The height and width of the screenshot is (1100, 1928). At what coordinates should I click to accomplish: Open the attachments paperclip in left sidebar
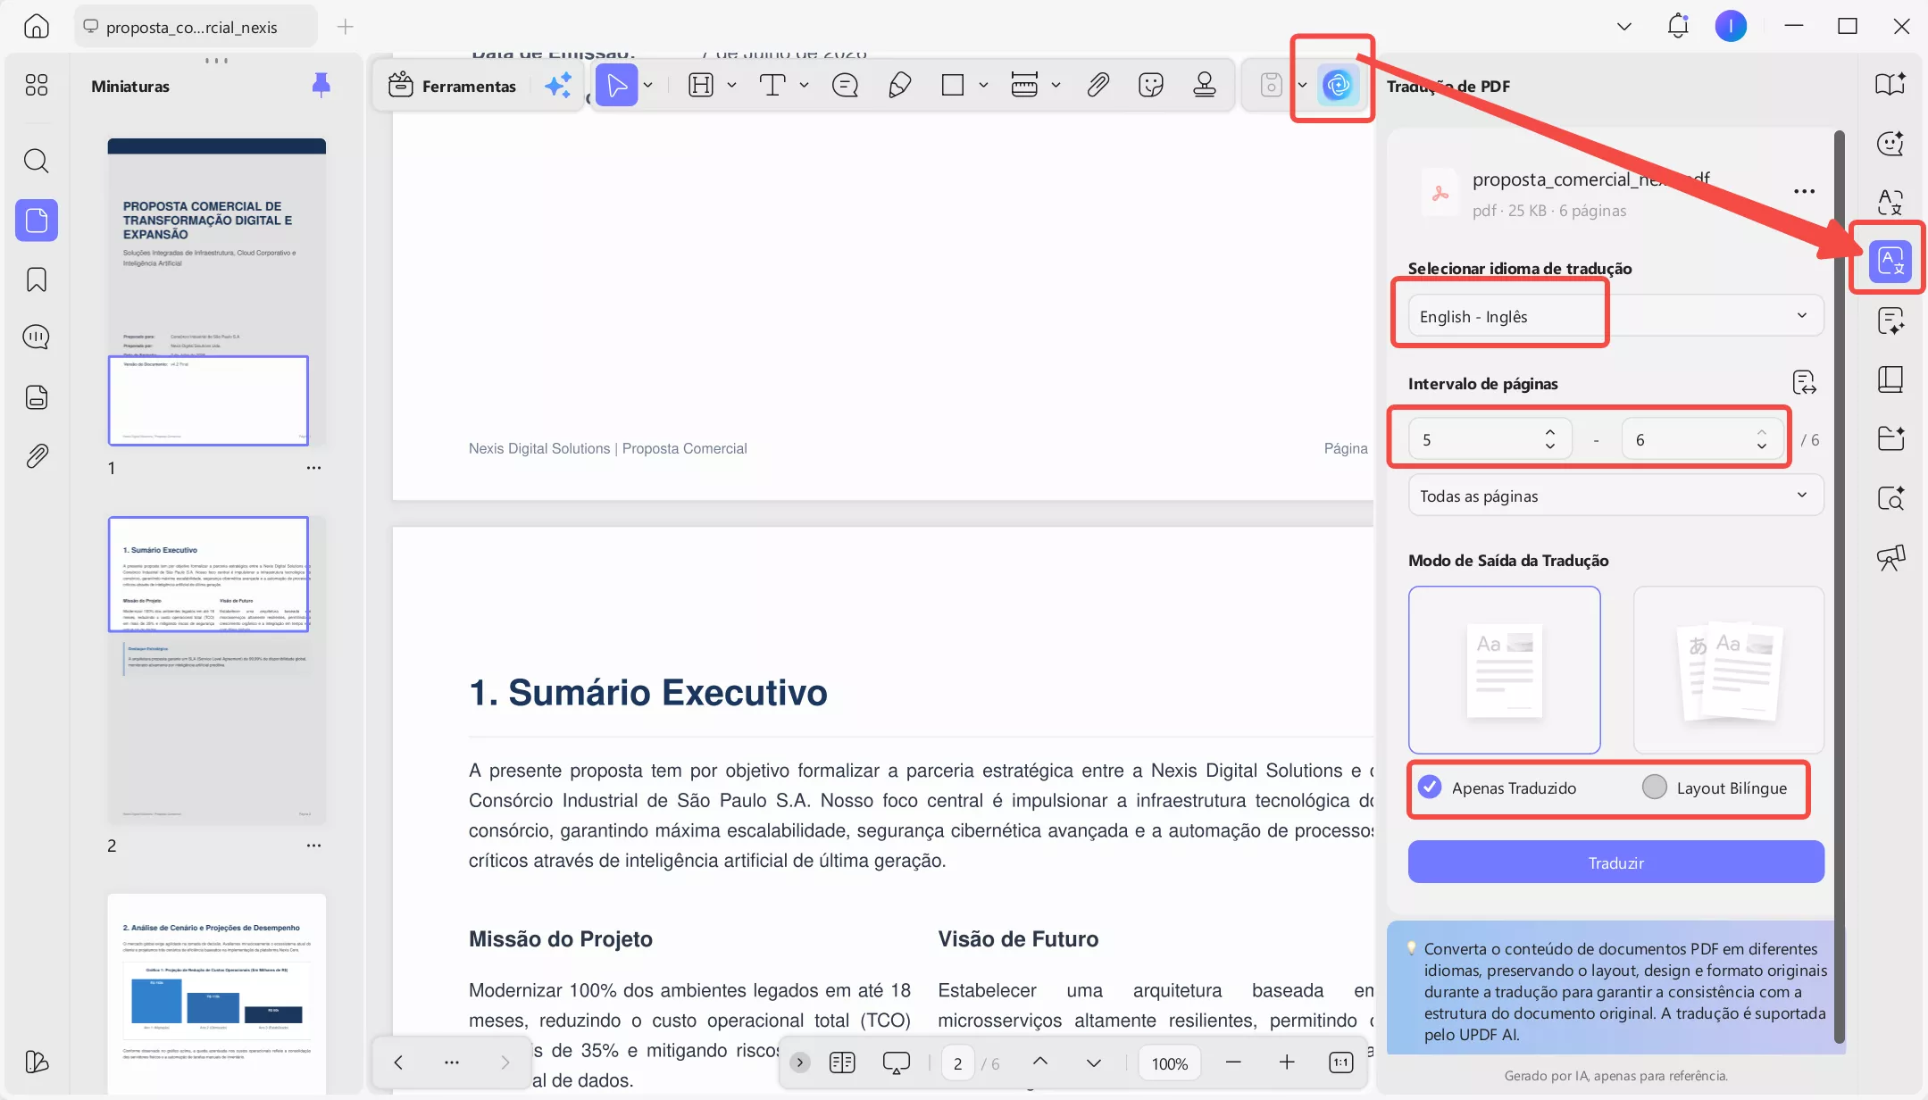click(37, 455)
